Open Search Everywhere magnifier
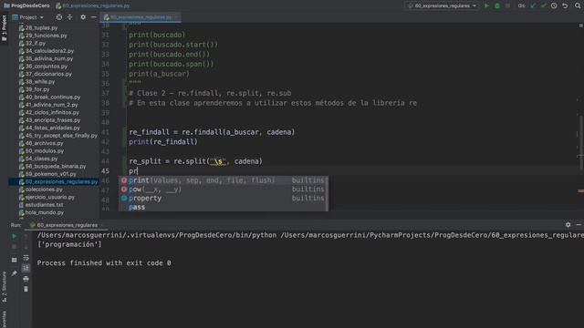 click(x=578, y=6)
